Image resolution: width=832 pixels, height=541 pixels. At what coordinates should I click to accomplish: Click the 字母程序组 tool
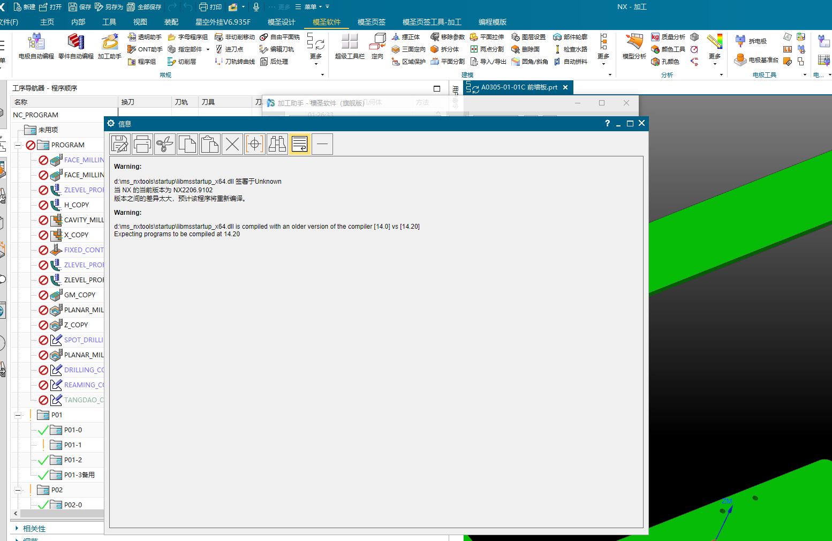[x=187, y=37]
